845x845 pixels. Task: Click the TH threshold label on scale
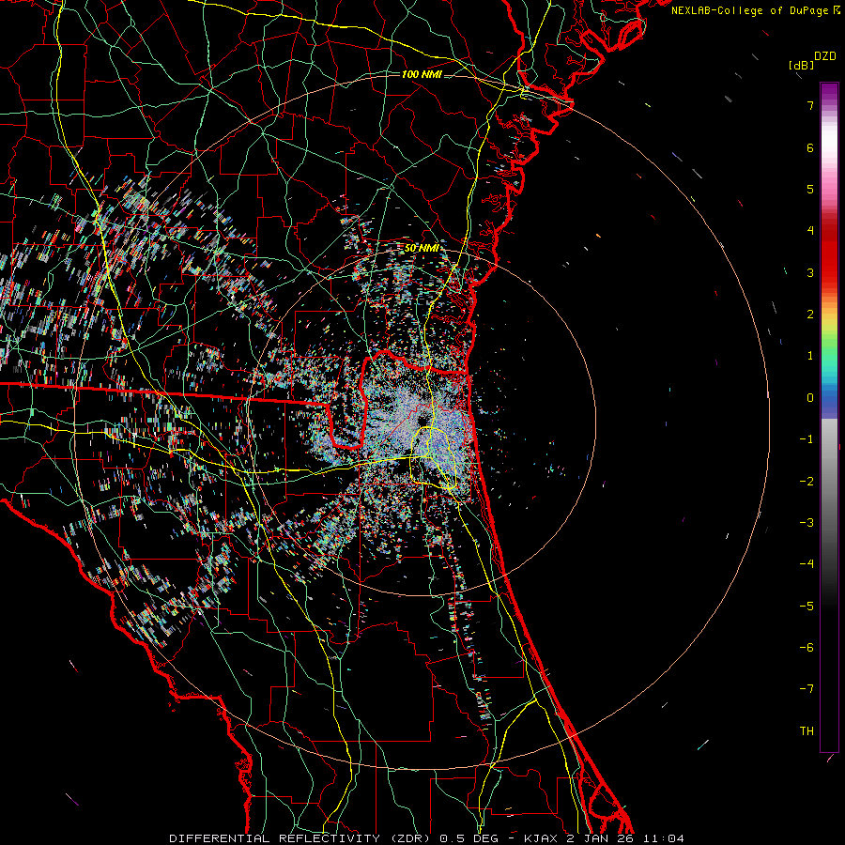click(807, 731)
